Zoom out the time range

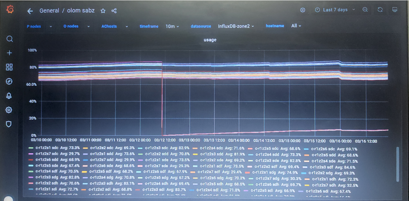(x=365, y=10)
